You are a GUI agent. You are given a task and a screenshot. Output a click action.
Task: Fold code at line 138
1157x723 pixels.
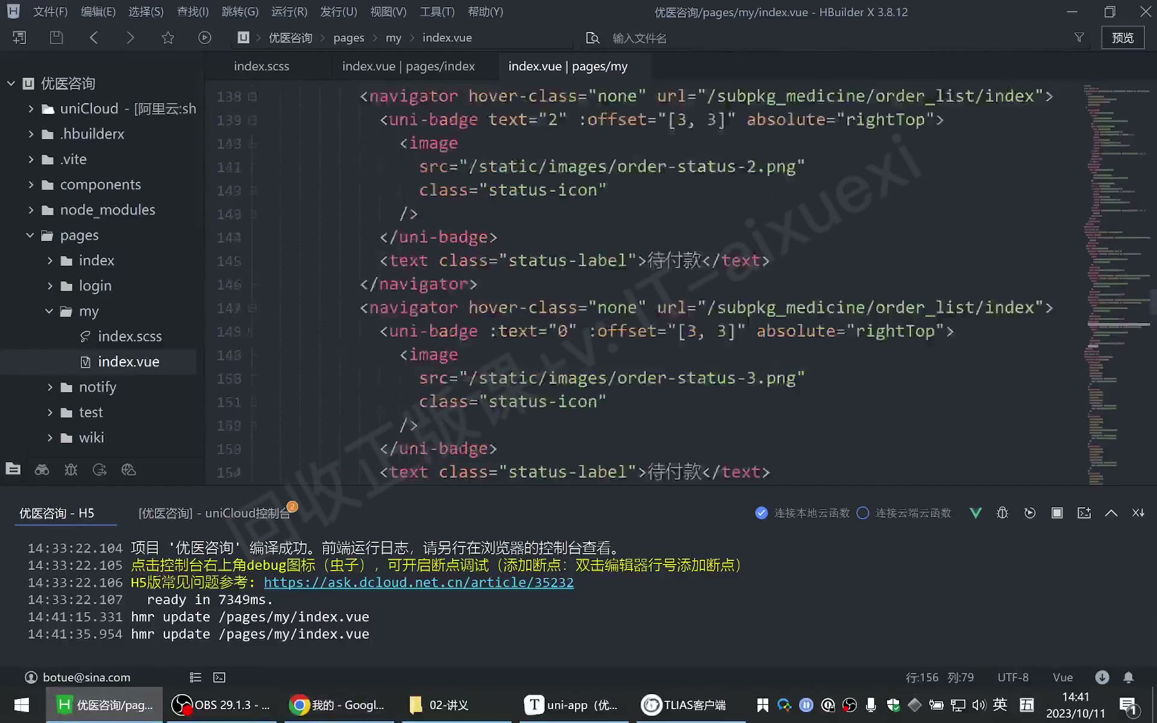[252, 96]
